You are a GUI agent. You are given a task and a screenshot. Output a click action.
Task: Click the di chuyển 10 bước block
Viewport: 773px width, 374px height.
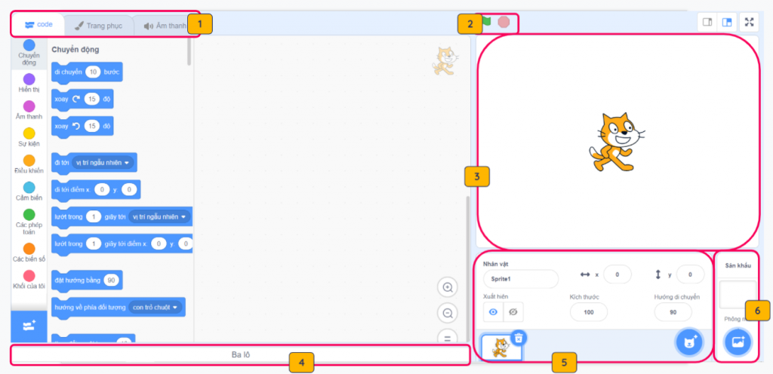[x=87, y=72]
